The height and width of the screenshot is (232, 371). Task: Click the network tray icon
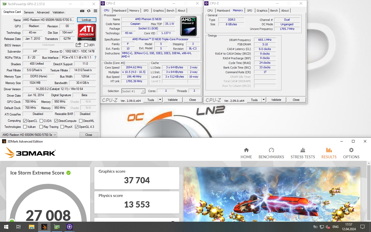(322, 227)
